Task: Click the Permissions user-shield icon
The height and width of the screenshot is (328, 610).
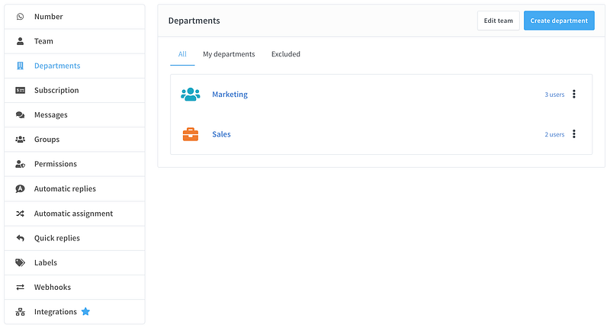Action: pyautogui.click(x=20, y=164)
